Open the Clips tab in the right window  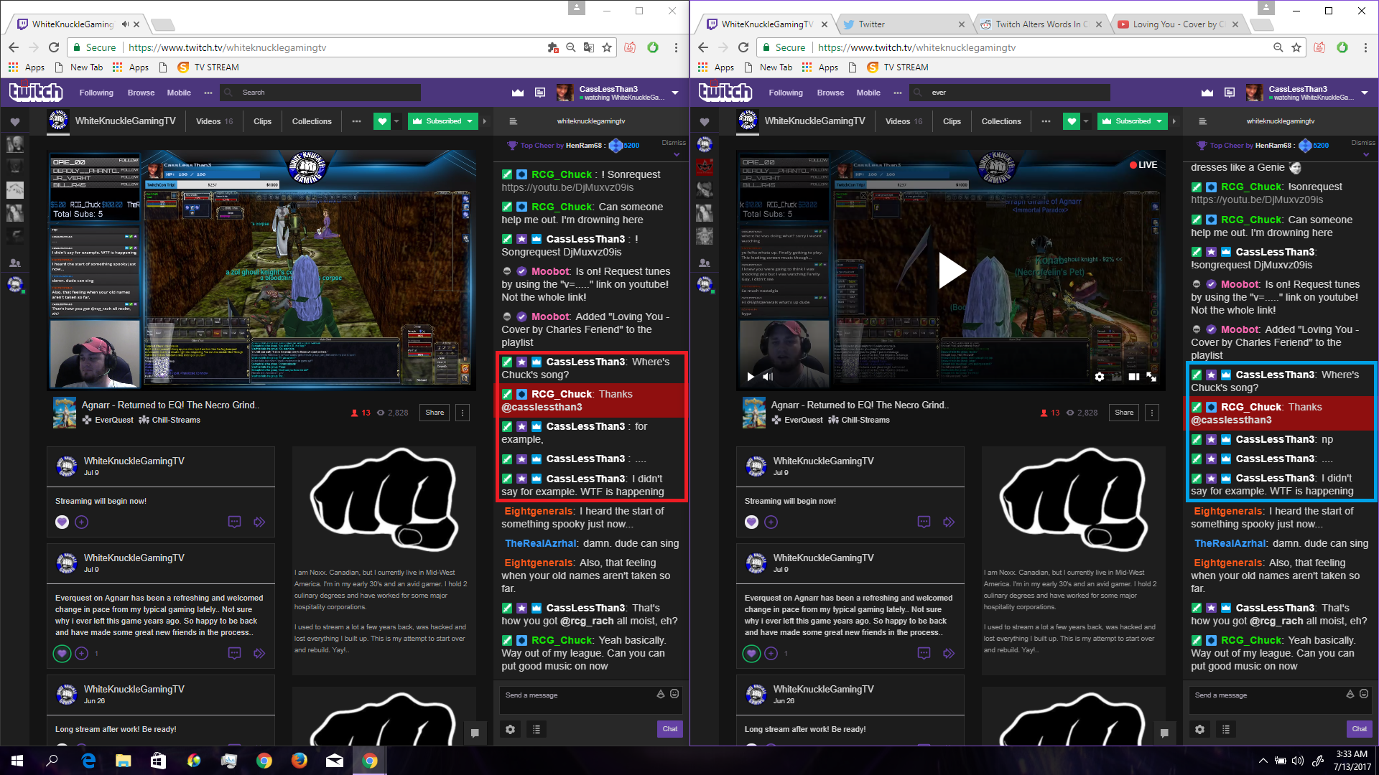tap(952, 121)
